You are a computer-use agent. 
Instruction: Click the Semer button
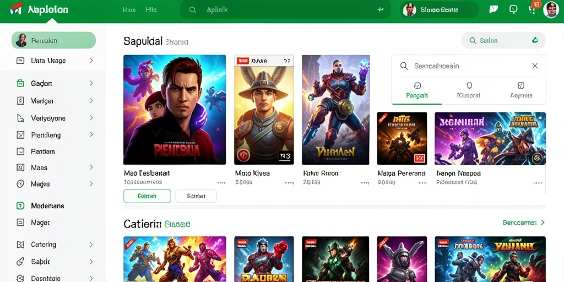click(x=196, y=197)
